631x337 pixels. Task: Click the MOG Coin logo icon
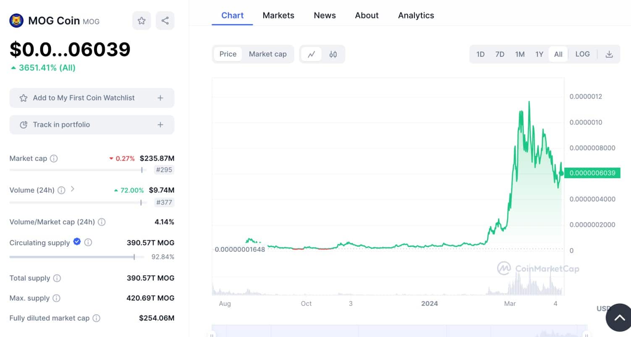(17, 21)
